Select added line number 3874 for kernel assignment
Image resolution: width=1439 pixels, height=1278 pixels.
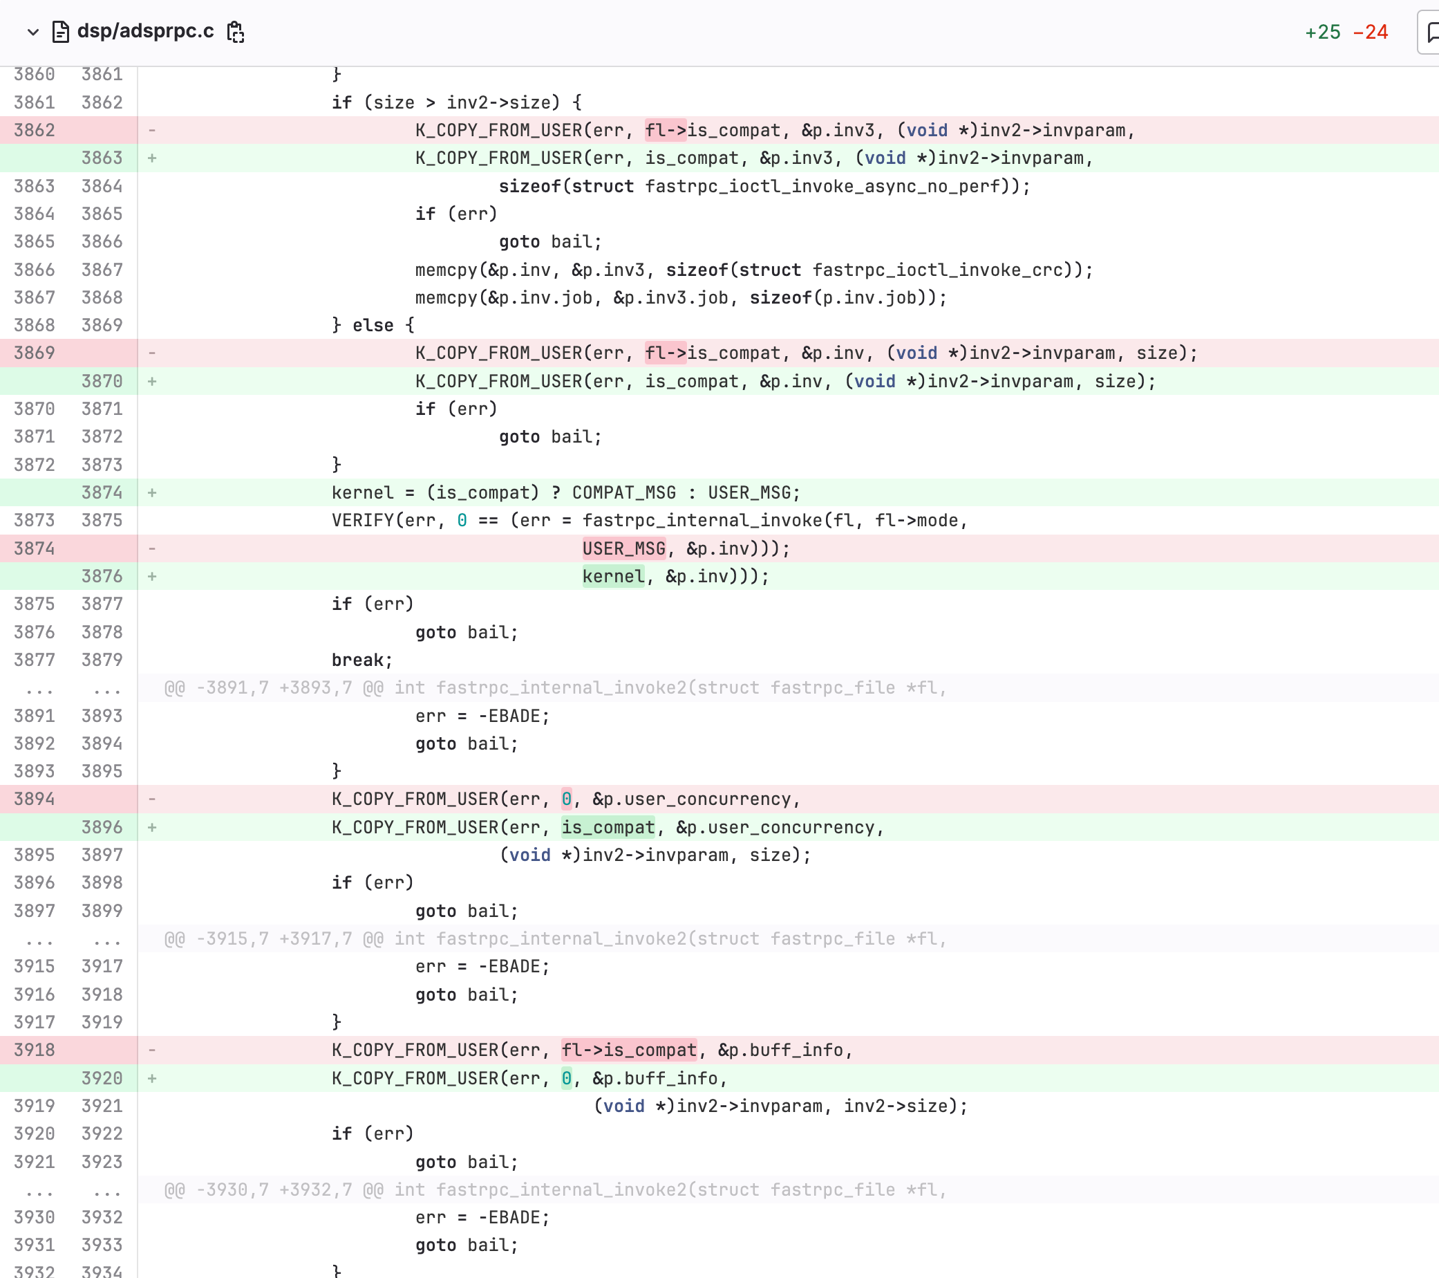102,492
